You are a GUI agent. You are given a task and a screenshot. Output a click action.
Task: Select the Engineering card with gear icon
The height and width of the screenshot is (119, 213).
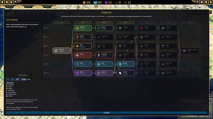point(147,37)
